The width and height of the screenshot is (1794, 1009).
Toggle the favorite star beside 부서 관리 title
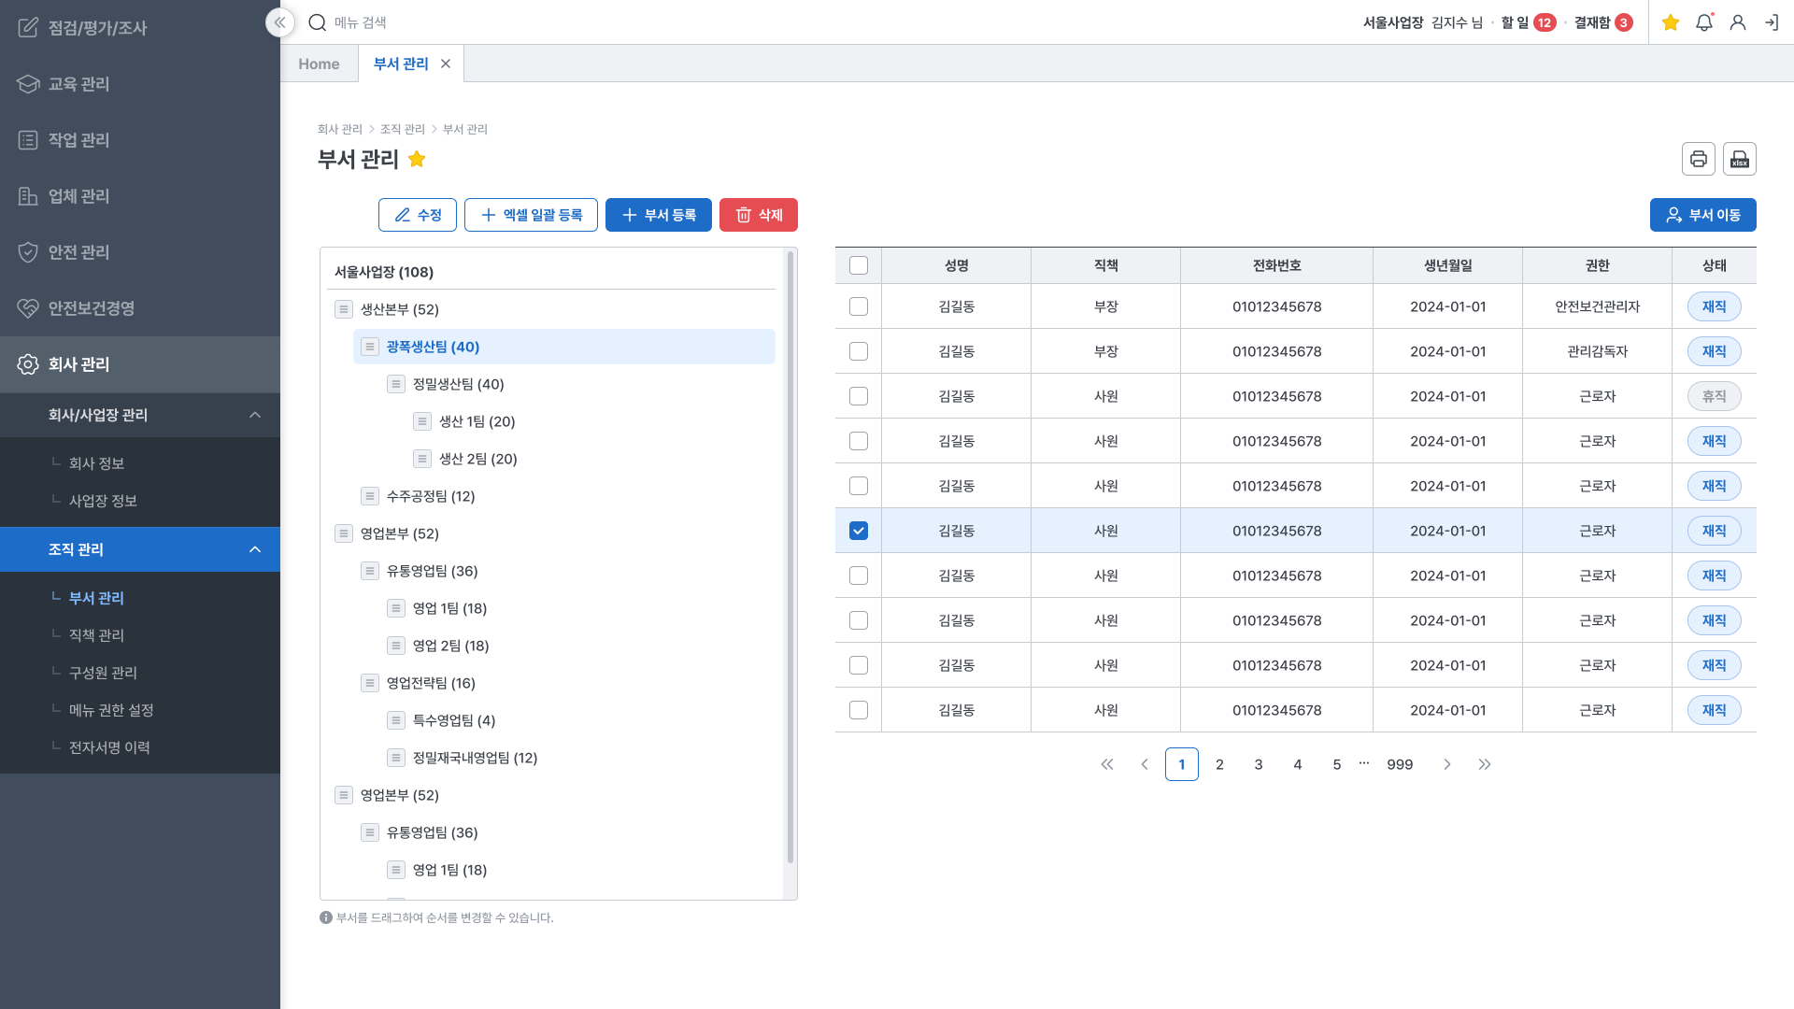pos(417,159)
